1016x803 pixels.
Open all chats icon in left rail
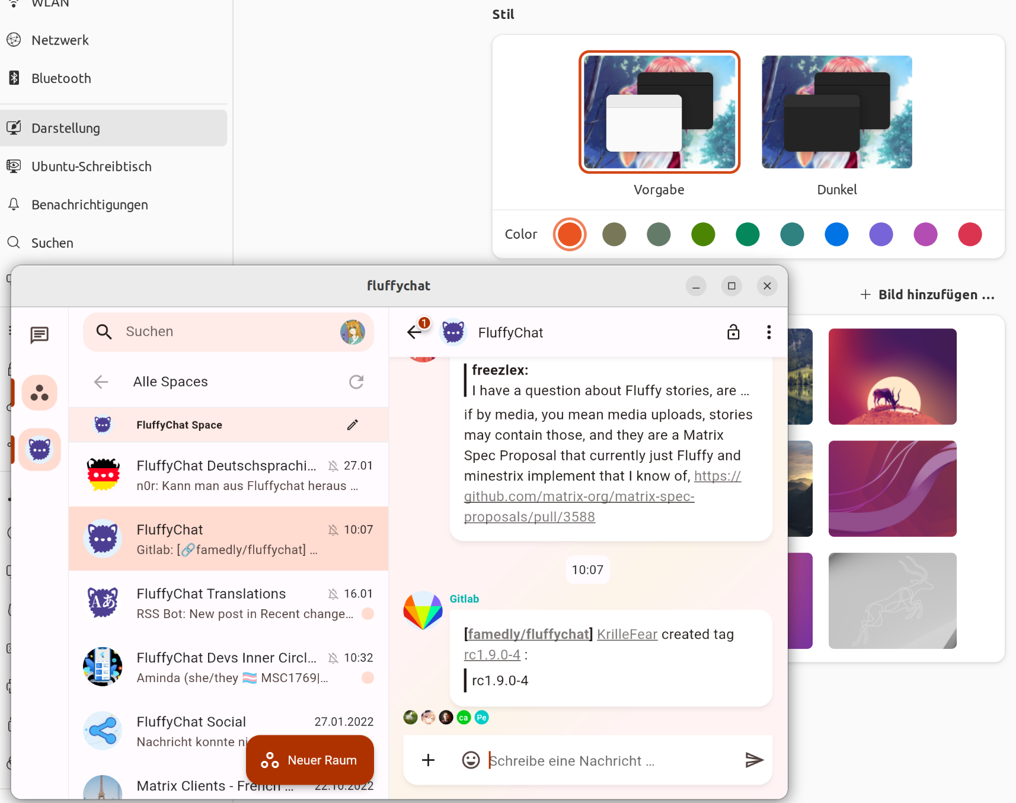(39, 335)
